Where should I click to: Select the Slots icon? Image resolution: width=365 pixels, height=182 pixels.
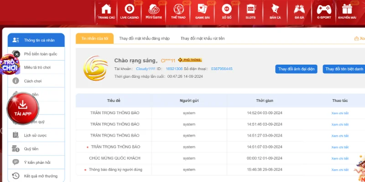click(250, 11)
